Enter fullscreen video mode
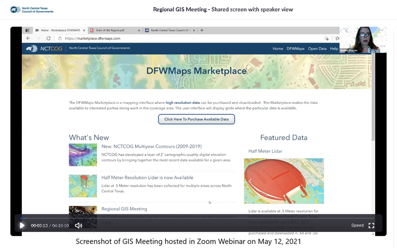This screenshot has height=248, width=397. tap(371, 225)
